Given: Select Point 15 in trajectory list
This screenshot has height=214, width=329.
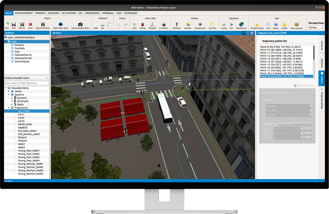Looking at the screenshot, I should tap(281, 64).
